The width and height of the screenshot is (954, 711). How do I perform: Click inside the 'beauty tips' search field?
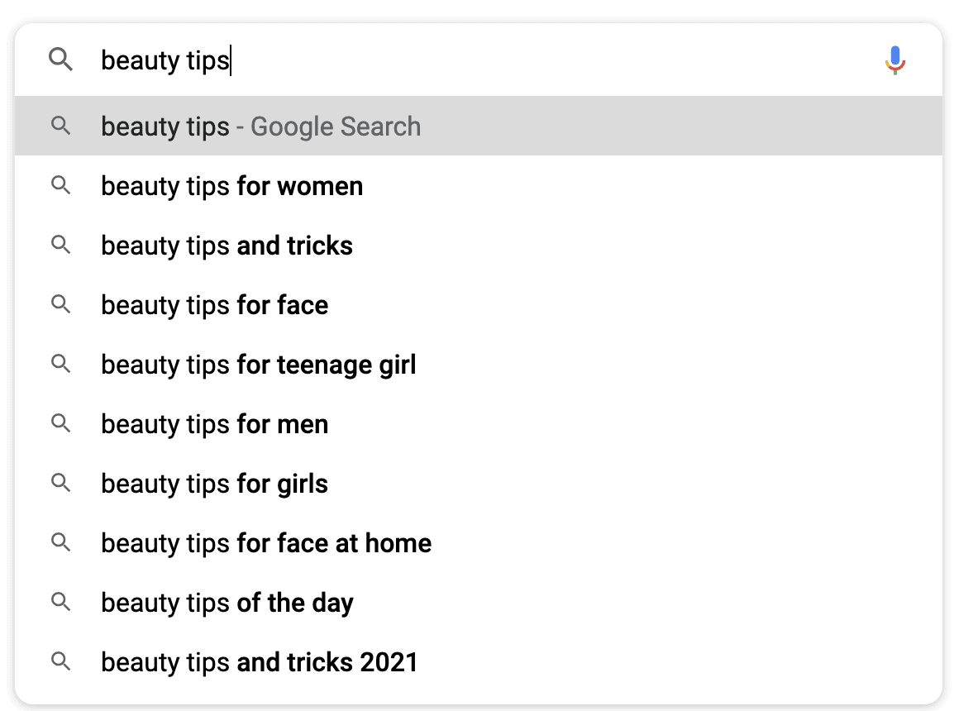tap(496, 60)
